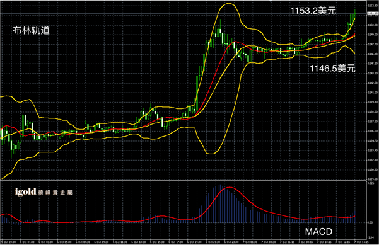Click the 1150.20 price level on the axis
The image size is (379, 245).
(373, 25)
